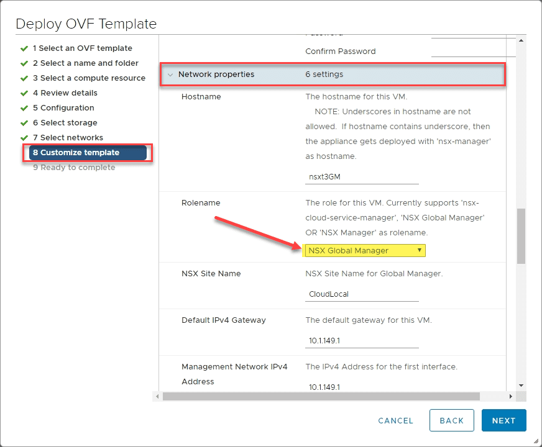Jump to step 4 Review details

coord(65,93)
